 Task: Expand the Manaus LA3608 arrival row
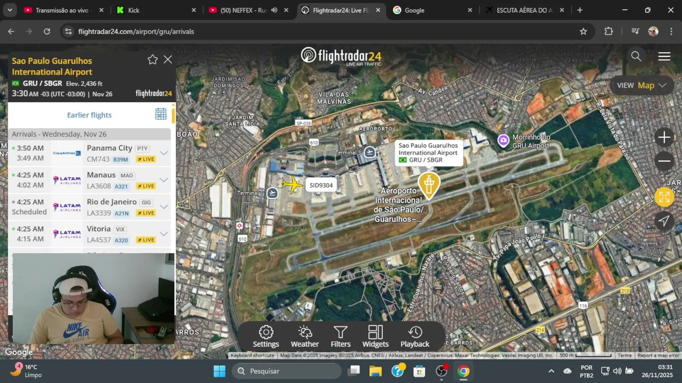click(x=164, y=180)
